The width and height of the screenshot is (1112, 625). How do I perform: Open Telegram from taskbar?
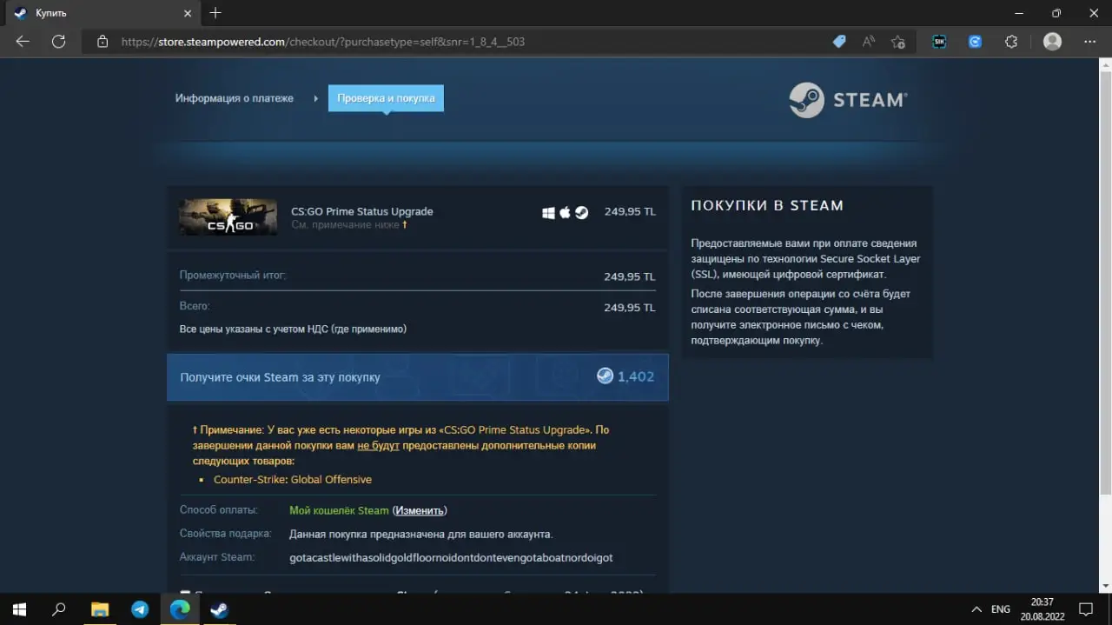click(139, 609)
